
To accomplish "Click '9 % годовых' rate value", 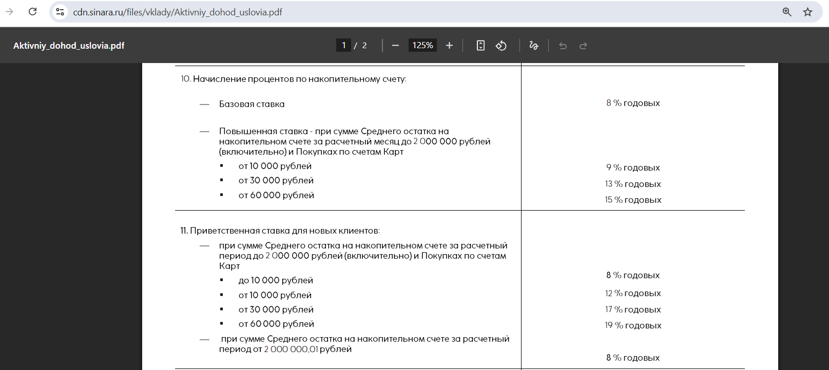I will click(x=633, y=168).
